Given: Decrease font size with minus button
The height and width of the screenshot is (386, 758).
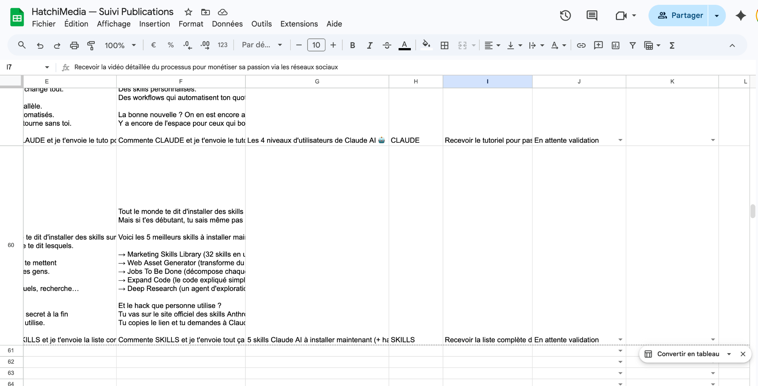Looking at the screenshot, I should [x=299, y=45].
